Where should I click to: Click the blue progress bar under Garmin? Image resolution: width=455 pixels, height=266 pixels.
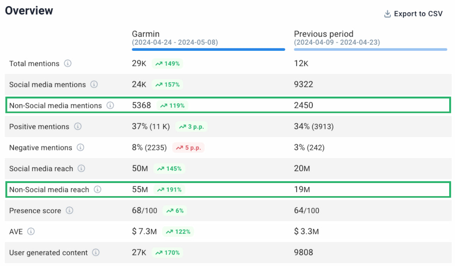click(x=208, y=49)
